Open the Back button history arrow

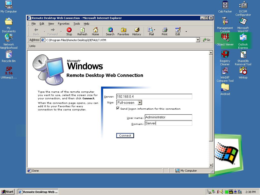pos(44,31)
